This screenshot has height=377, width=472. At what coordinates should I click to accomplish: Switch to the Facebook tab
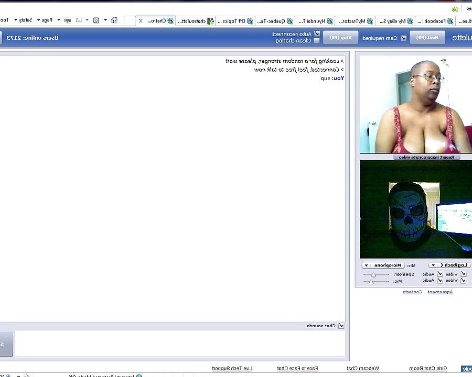point(435,21)
